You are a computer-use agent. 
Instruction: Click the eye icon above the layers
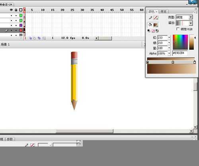click(x=12, y=10)
